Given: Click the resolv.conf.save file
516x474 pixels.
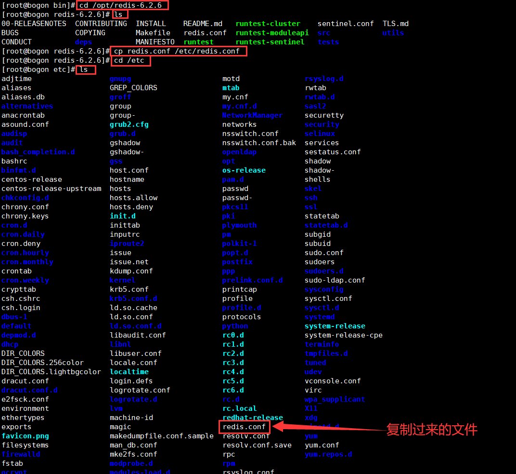Looking at the screenshot, I should (x=257, y=446).
